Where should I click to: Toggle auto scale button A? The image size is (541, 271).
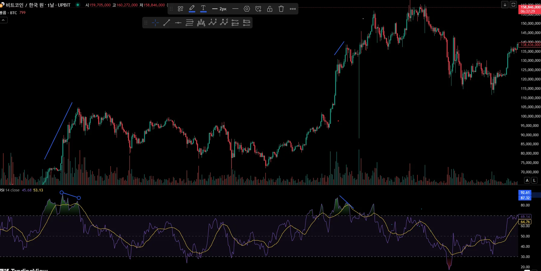tap(527, 180)
